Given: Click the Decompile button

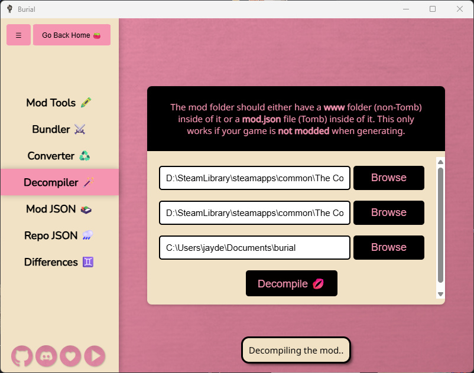Looking at the screenshot, I should [x=291, y=283].
